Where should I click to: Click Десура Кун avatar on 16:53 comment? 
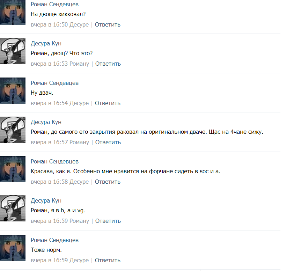point(13,51)
